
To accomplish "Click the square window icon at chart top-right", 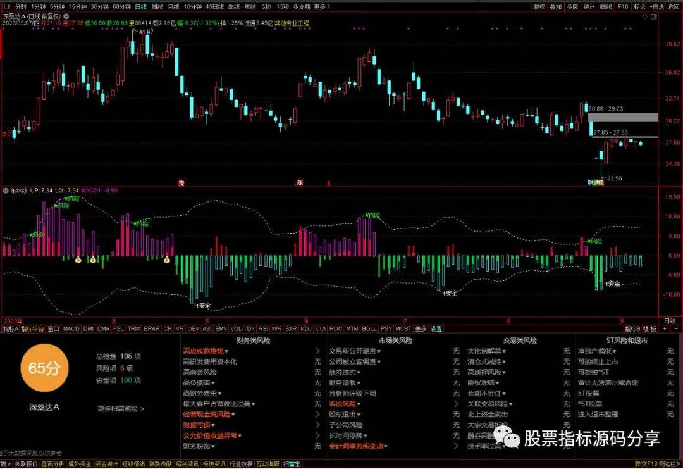I will (653, 16).
